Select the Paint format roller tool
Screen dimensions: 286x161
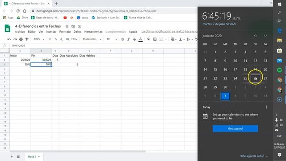point(27,39)
